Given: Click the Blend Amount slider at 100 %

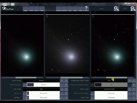Looking at the screenshot, I should click(x=43, y=85).
